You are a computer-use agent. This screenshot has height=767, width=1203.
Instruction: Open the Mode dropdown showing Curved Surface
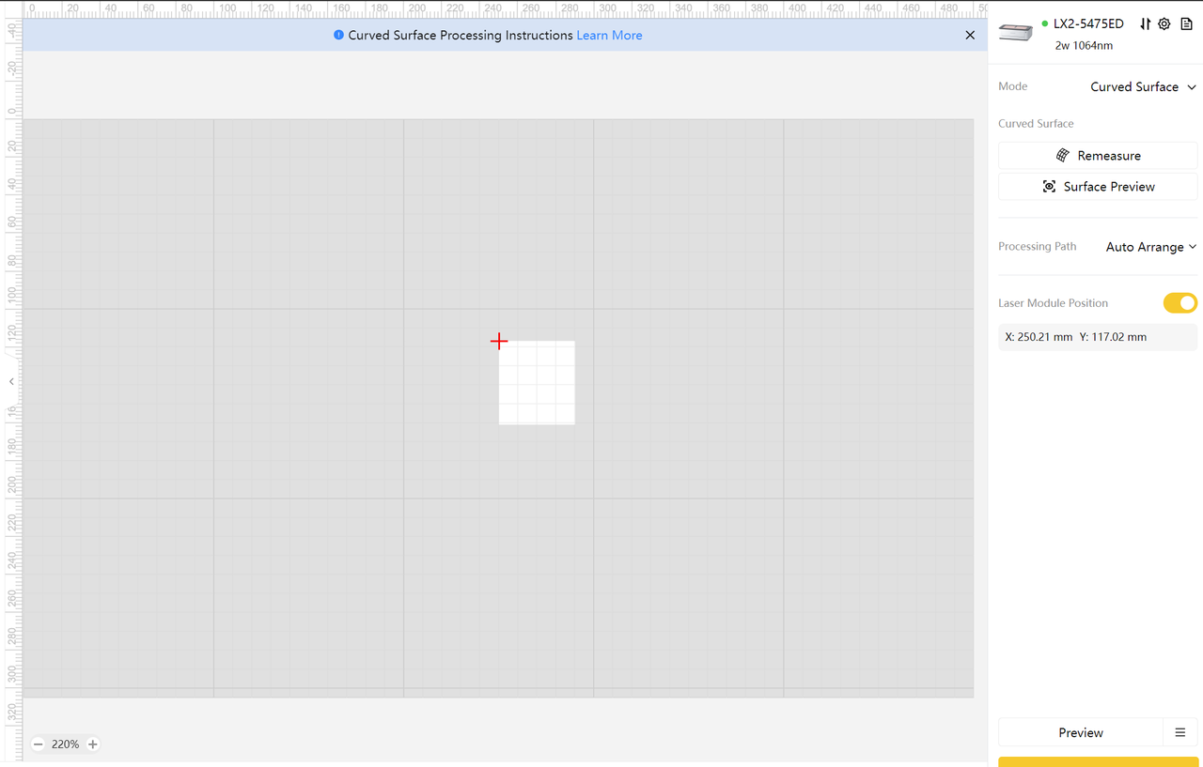coord(1142,86)
